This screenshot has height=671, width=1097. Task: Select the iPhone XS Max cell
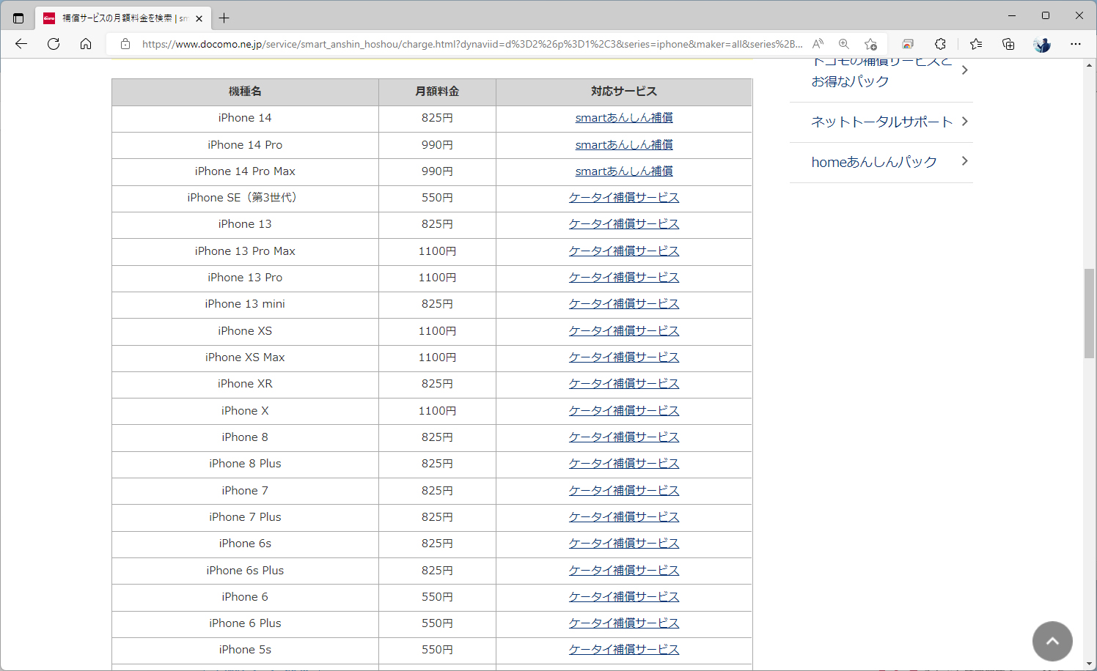[x=245, y=357]
